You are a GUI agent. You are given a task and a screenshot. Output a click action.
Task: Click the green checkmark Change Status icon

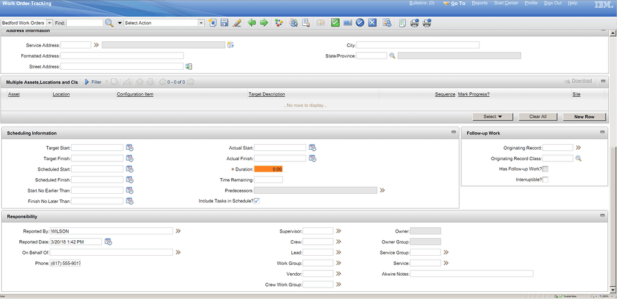[335, 23]
